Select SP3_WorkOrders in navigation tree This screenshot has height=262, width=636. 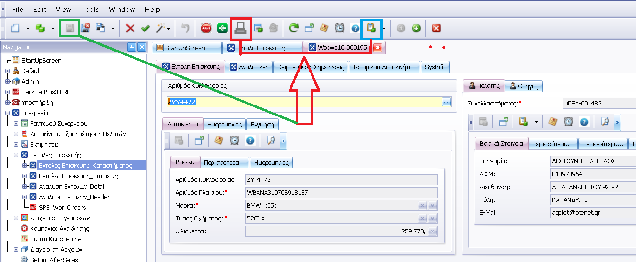[x=62, y=208]
